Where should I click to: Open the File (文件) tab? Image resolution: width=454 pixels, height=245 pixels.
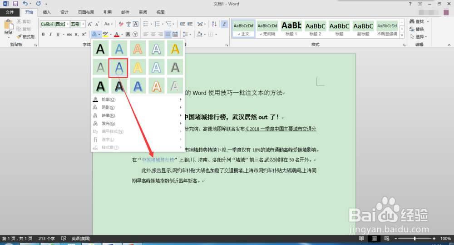coord(10,12)
